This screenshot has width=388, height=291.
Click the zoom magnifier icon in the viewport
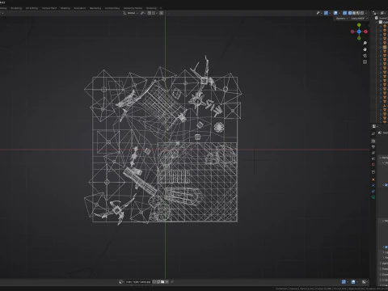[365, 43]
